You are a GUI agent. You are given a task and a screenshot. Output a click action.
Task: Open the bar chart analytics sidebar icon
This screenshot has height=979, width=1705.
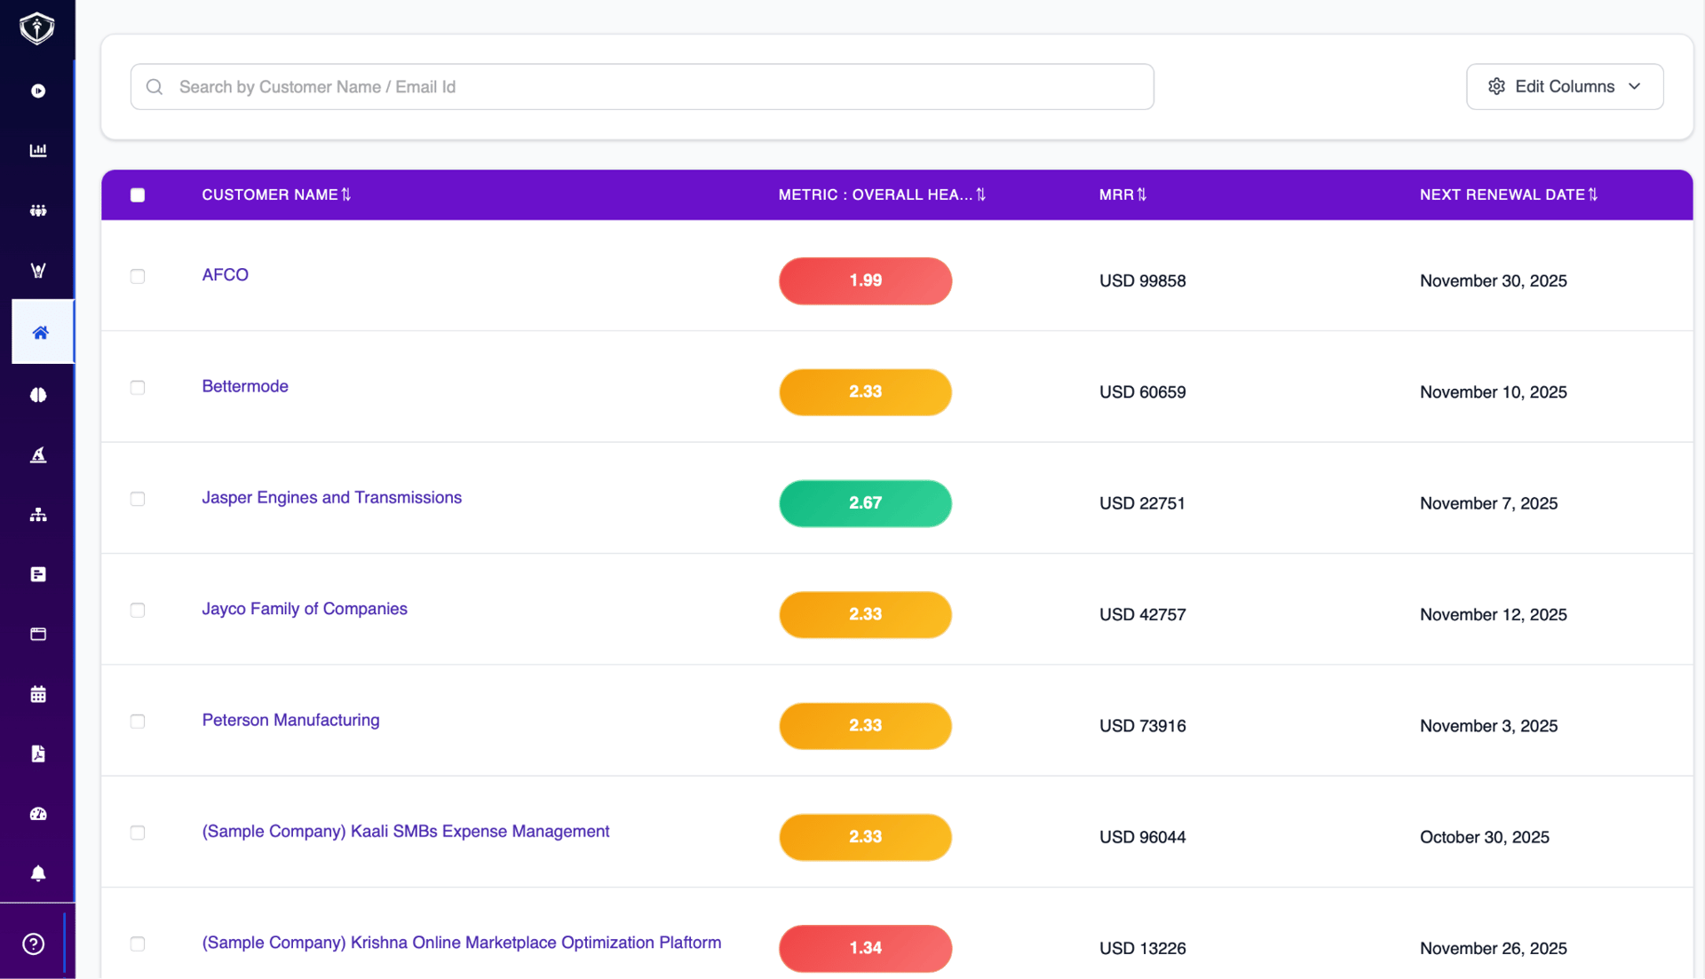38,151
